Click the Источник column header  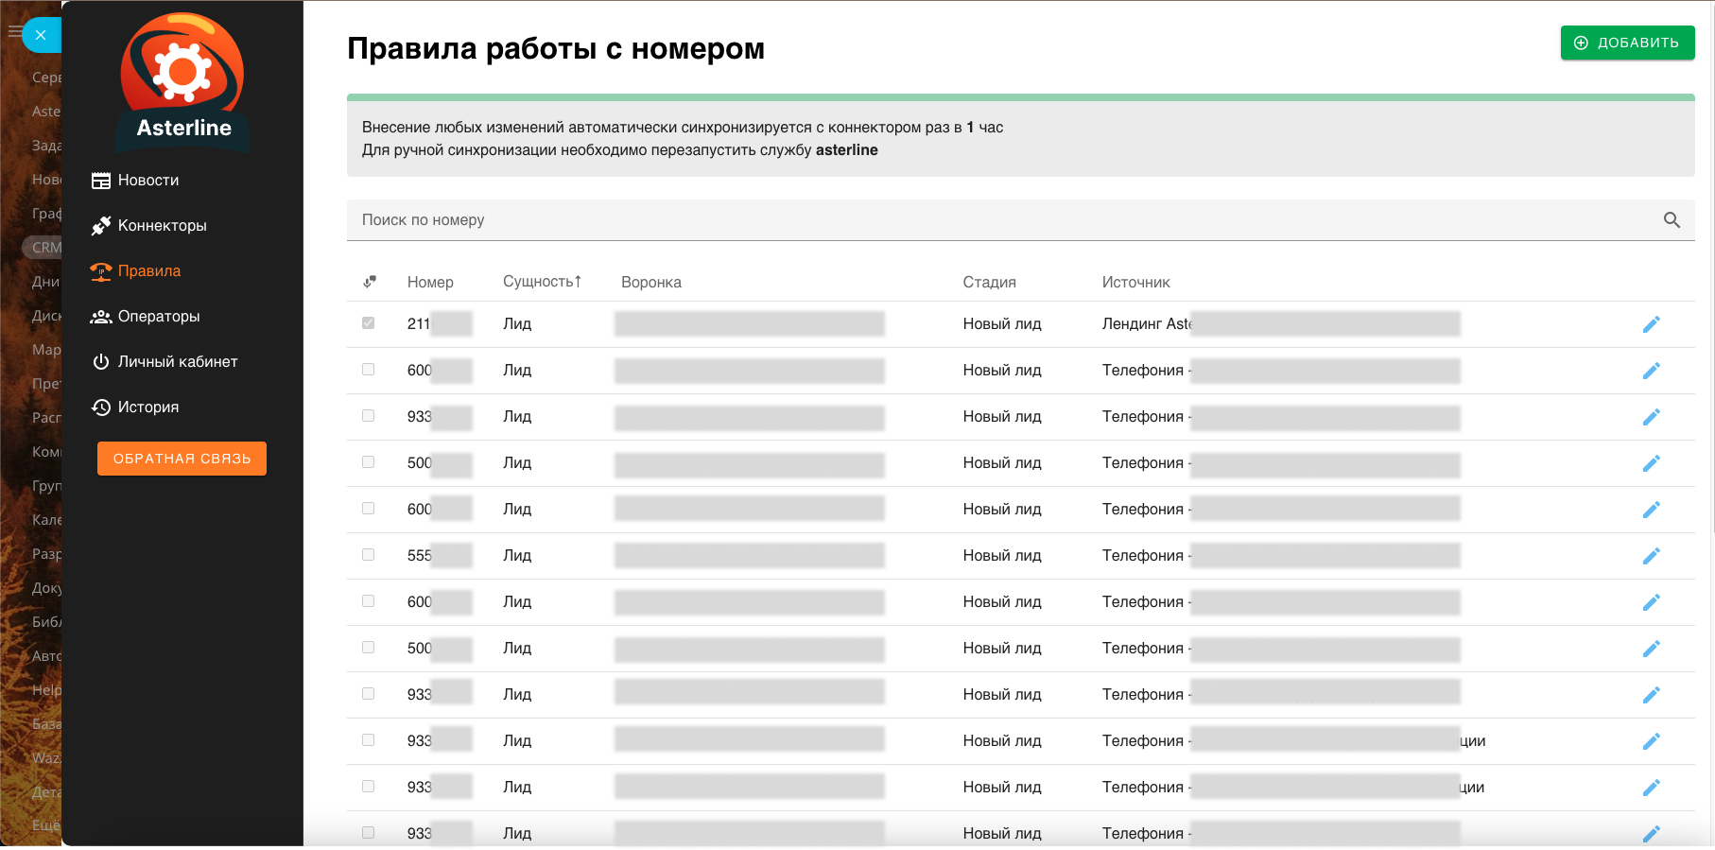pyautogui.click(x=1136, y=283)
